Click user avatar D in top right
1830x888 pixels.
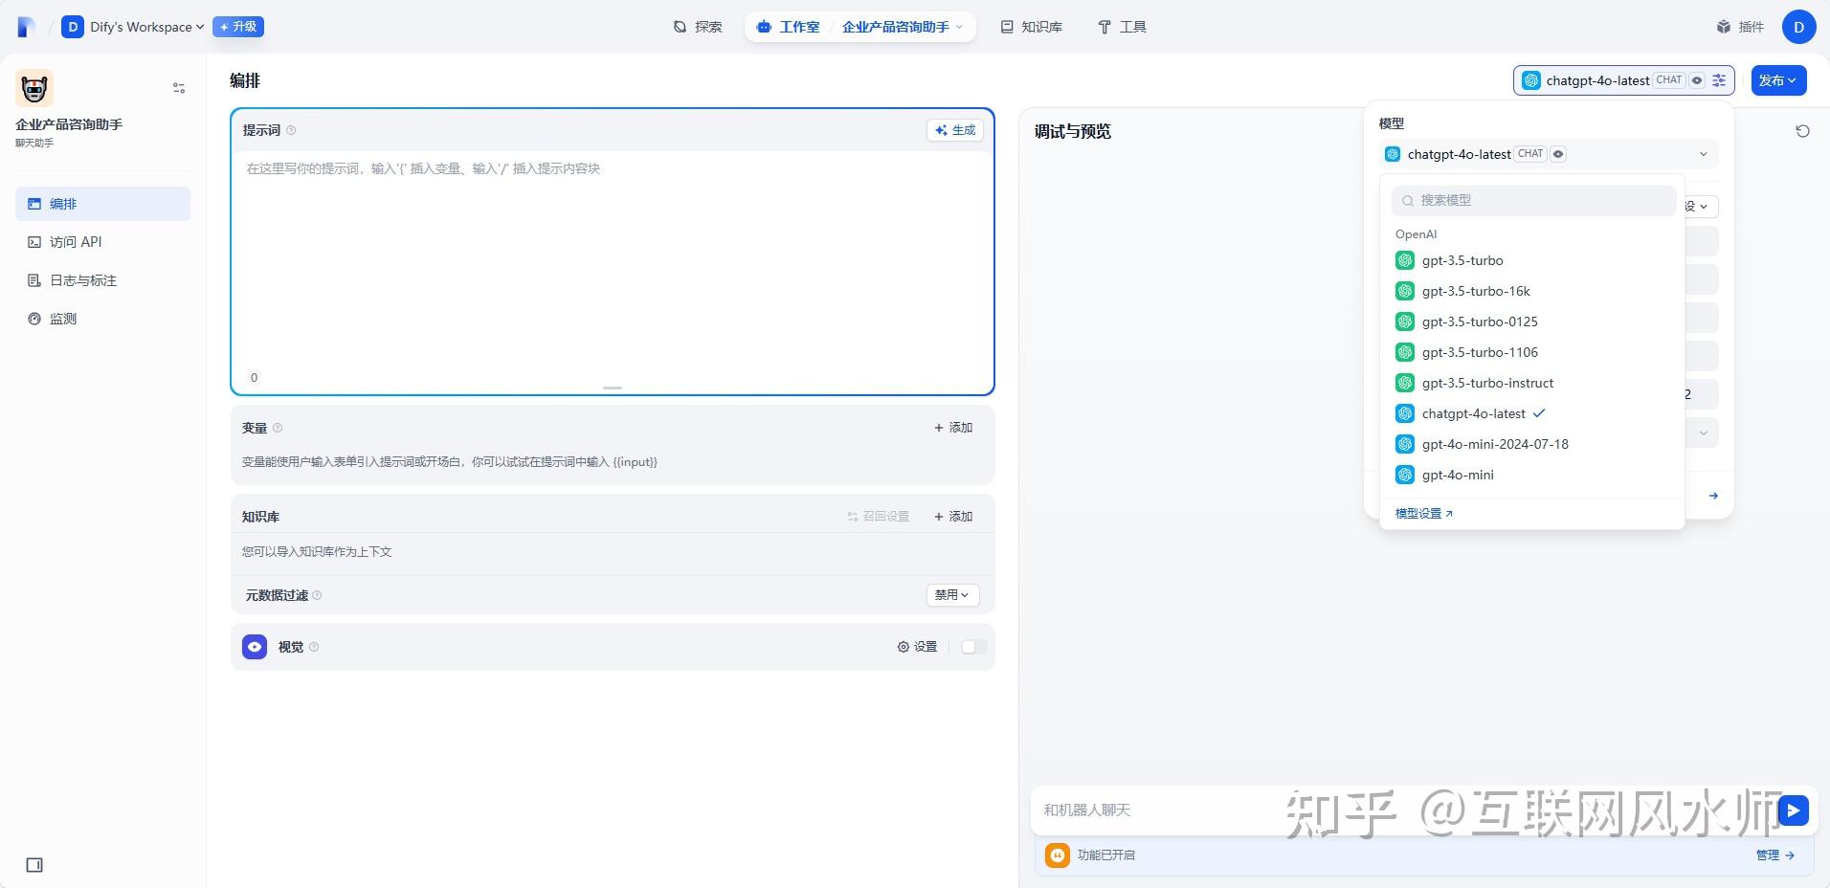coord(1798,27)
